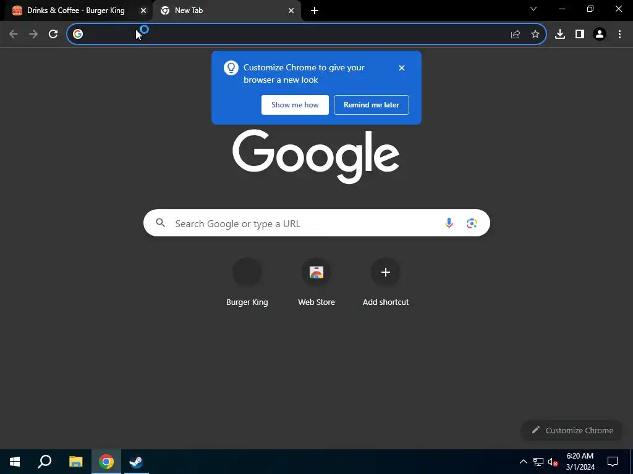This screenshot has height=474, width=633.
Task: Click the Remind me later button
Action: (372, 105)
